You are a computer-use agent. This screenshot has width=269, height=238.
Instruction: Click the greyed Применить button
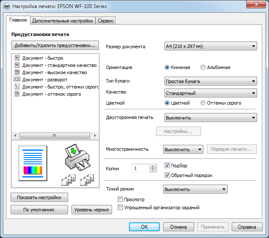pos(213,227)
